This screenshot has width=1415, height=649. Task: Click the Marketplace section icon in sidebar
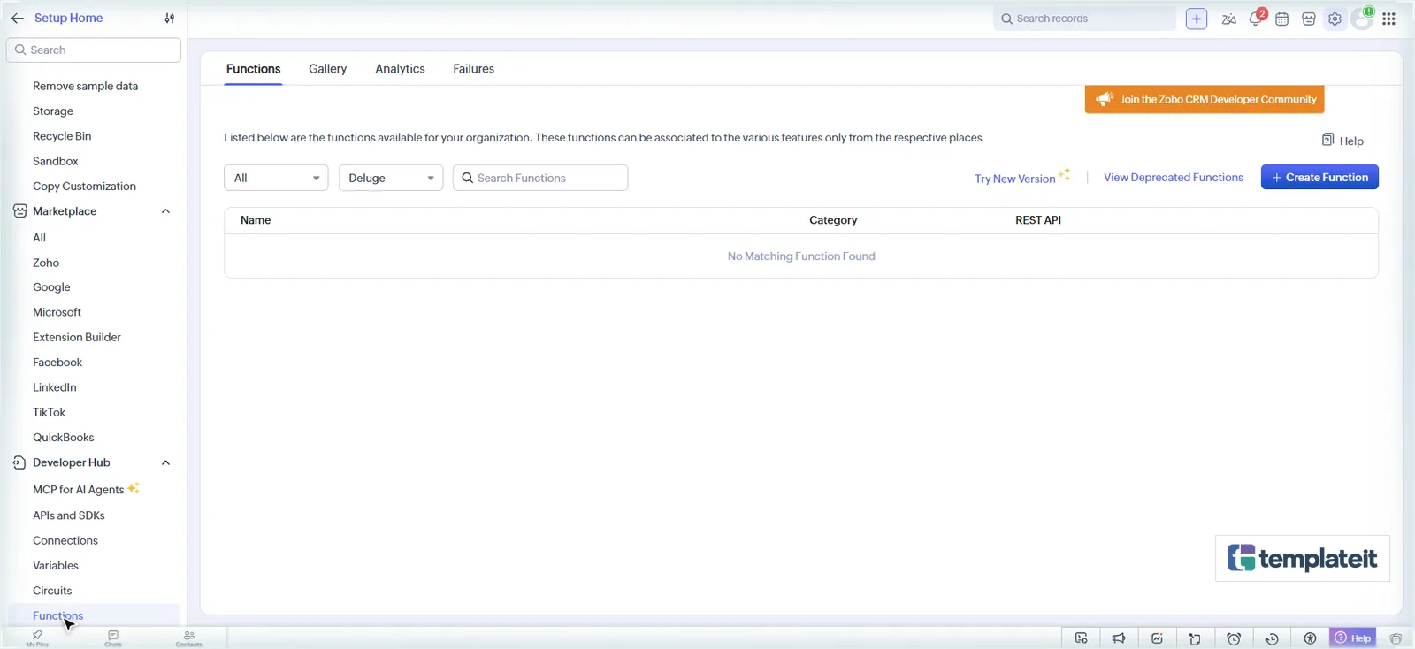[19, 211]
